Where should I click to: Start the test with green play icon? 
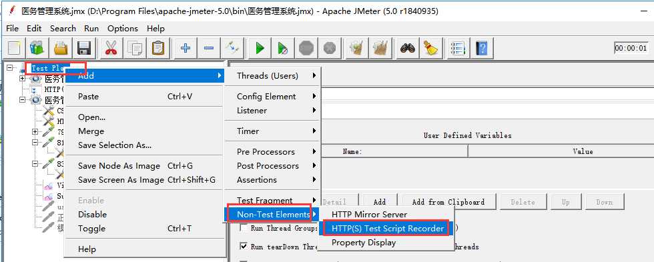tap(260, 48)
